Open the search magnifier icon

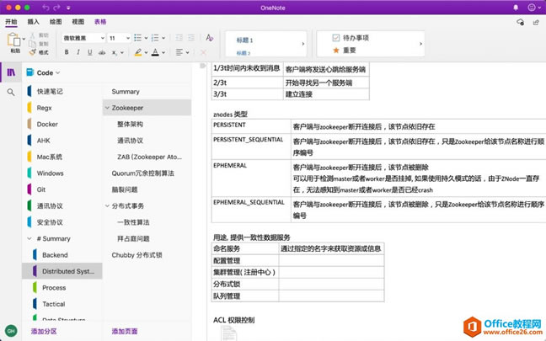[11, 93]
